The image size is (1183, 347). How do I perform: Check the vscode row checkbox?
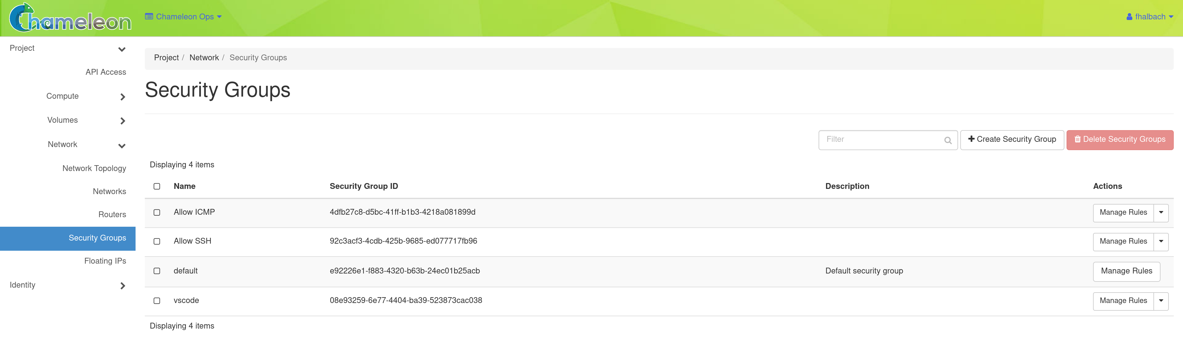(x=157, y=301)
